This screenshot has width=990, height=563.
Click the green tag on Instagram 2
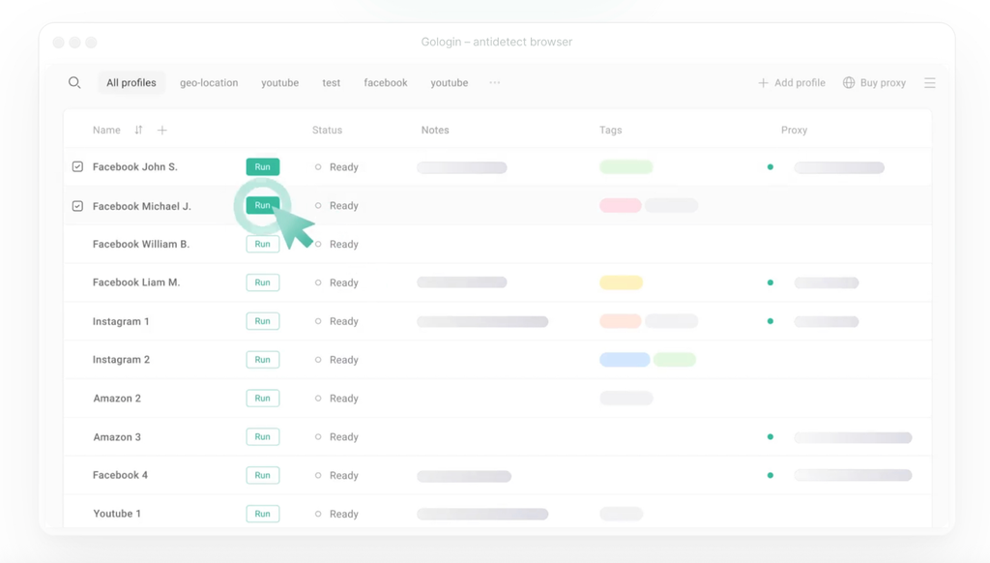tap(675, 360)
